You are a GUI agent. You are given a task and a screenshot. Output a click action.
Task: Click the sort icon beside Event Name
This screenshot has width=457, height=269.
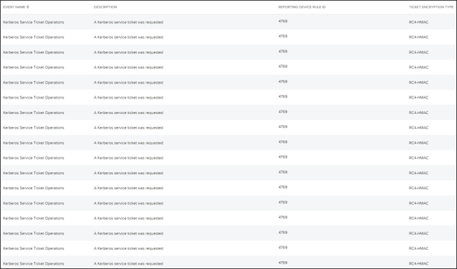tap(28, 7)
